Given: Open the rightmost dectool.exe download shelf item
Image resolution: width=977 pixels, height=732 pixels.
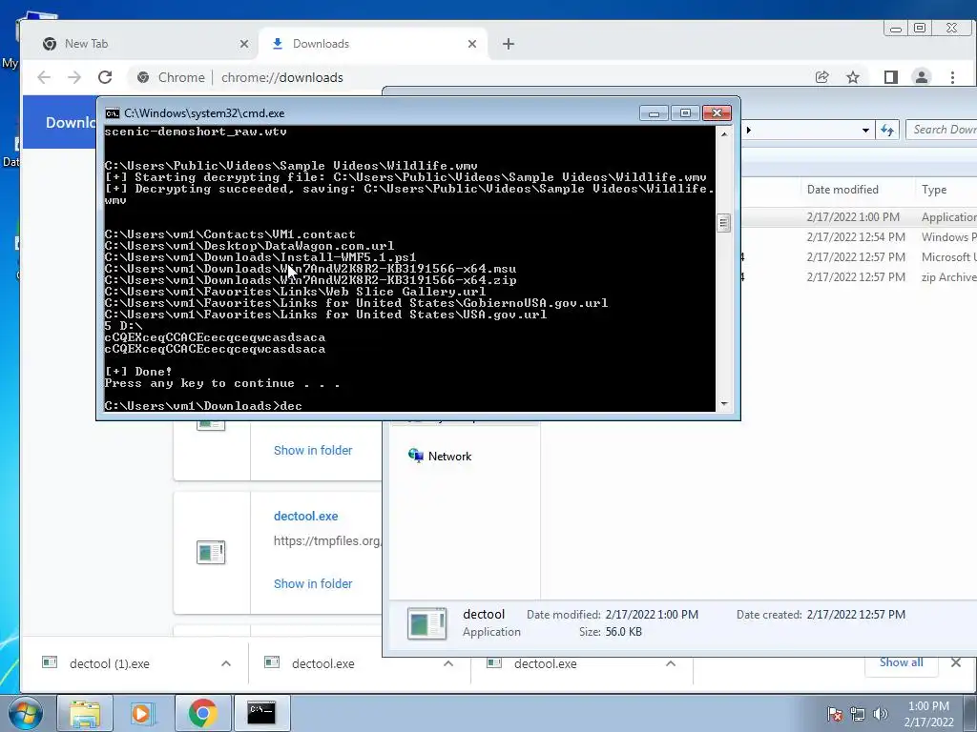Looking at the screenshot, I should pyautogui.click(x=545, y=663).
